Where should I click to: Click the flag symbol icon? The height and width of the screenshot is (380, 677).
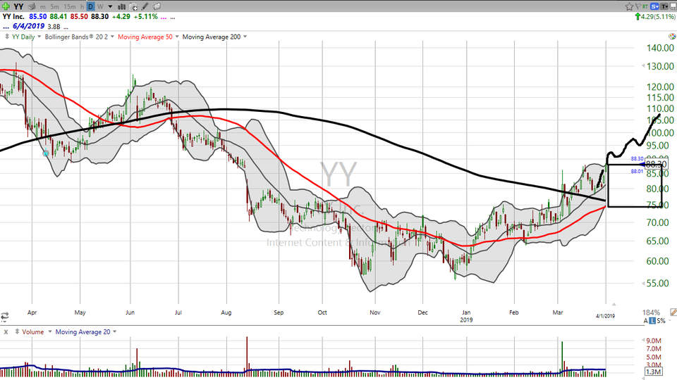click(638, 6)
